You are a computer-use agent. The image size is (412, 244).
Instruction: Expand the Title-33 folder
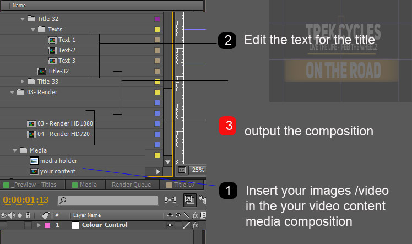coord(23,82)
